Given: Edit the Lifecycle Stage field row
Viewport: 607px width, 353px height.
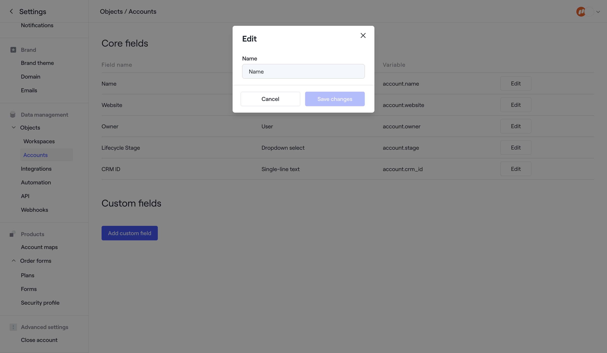Looking at the screenshot, I should [x=516, y=148].
